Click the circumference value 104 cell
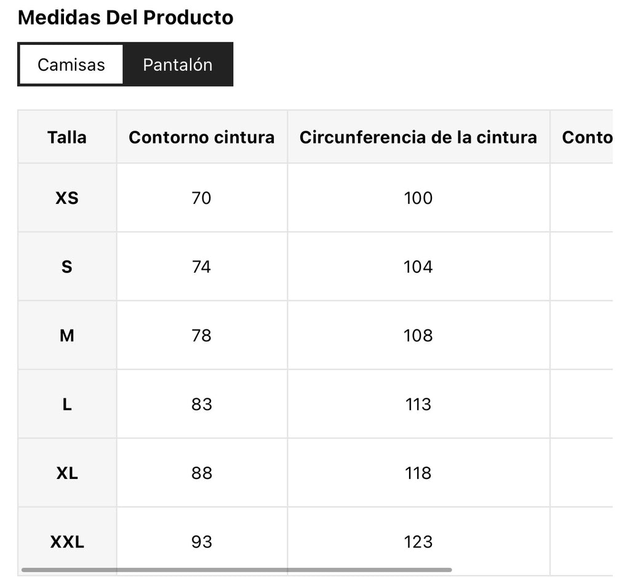This screenshot has width=630, height=585. [418, 267]
